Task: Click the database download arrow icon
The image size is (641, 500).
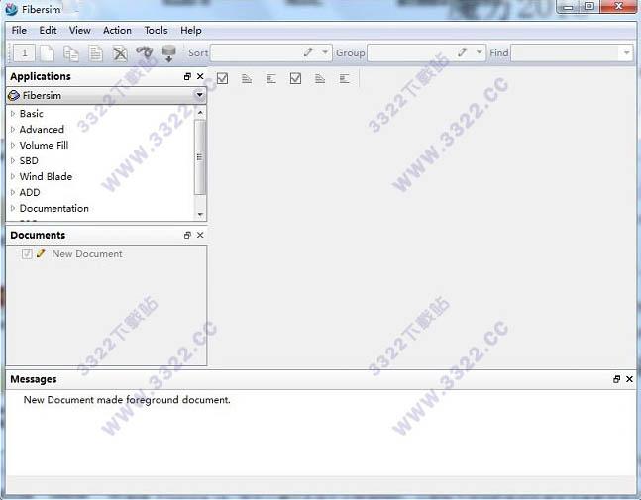Action: [168, 53]
